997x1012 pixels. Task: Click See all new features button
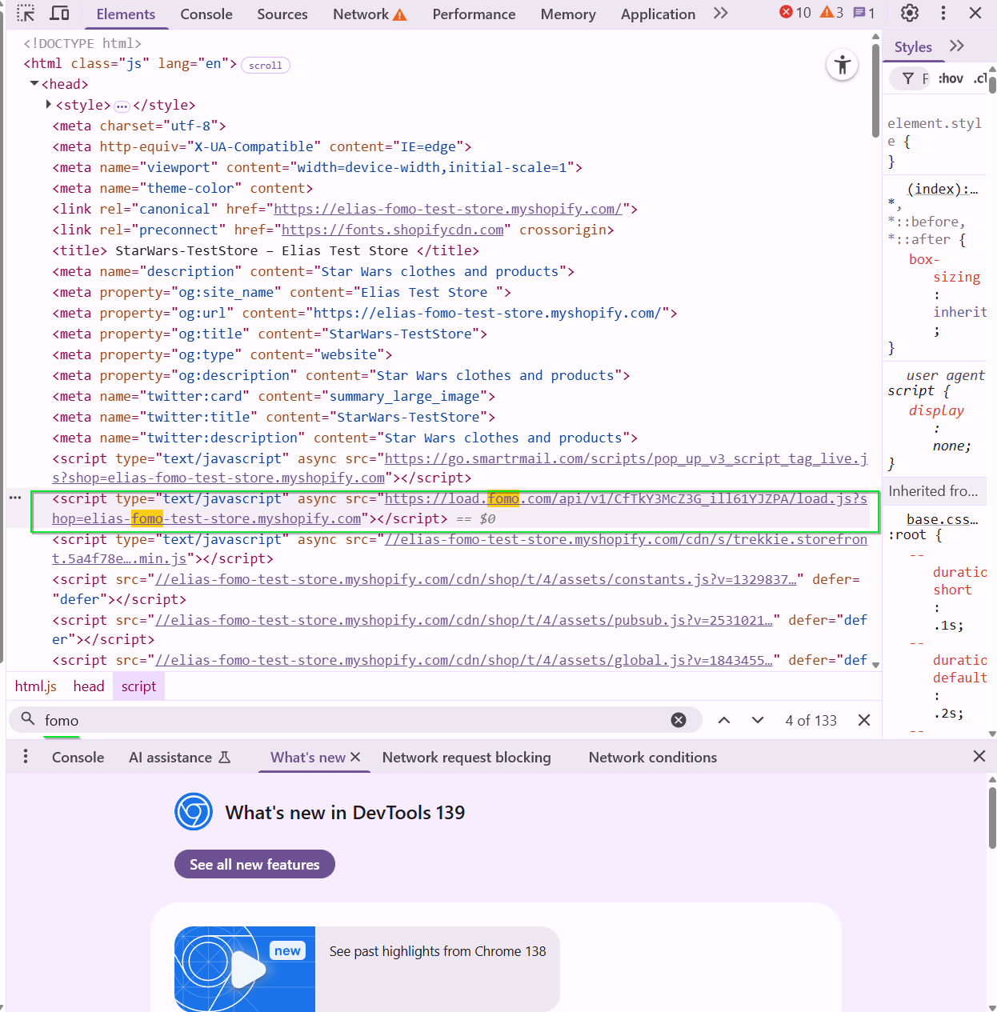(254, 864)
